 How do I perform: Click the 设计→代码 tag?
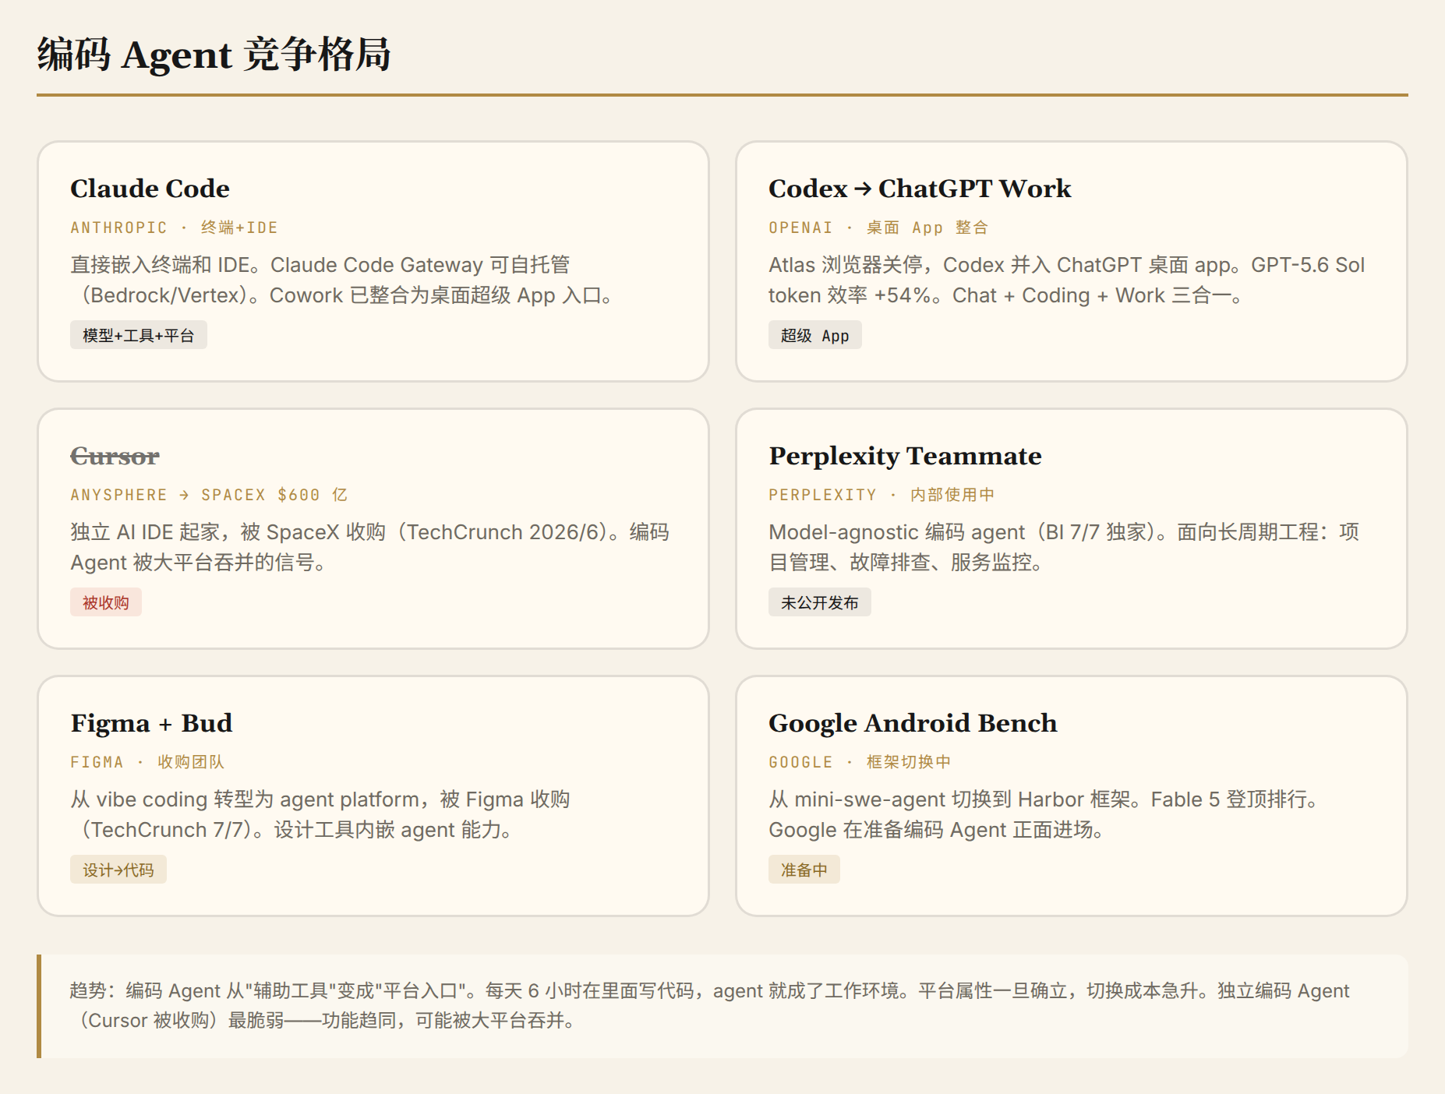point(118,870)
